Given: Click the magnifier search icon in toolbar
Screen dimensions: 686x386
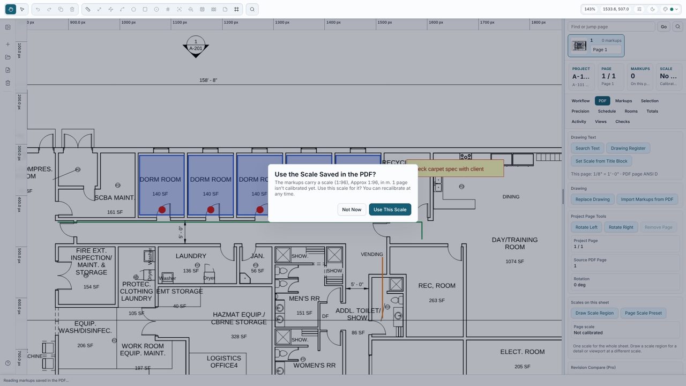Looking at the screenshot, I should click(252, 9).
